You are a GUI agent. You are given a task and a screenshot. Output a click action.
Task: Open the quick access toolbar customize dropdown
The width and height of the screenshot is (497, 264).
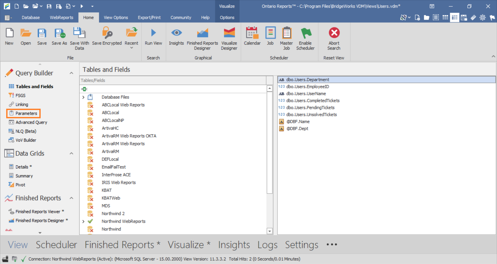[92, 6]
